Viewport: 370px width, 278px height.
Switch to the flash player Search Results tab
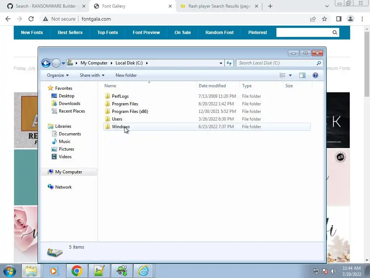click(x=218, y=6)
